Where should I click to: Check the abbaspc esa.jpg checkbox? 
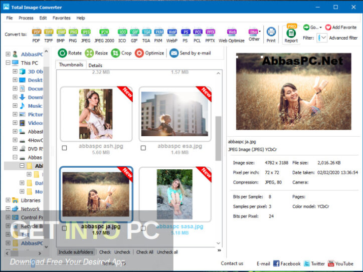point(143,148)
